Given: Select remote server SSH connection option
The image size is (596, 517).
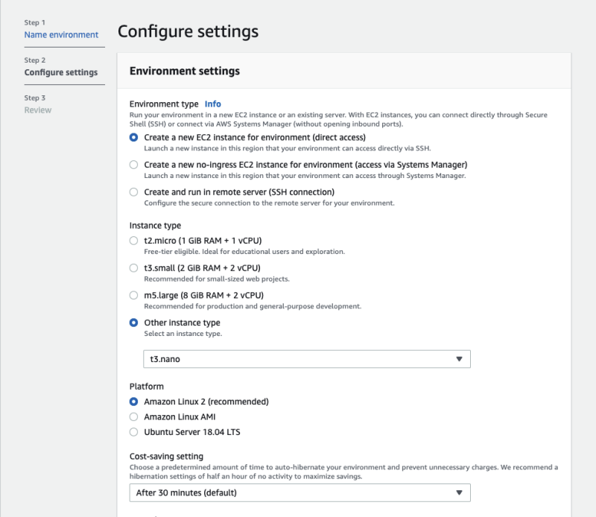Looking at the screenshot, I should click(133, 192).
